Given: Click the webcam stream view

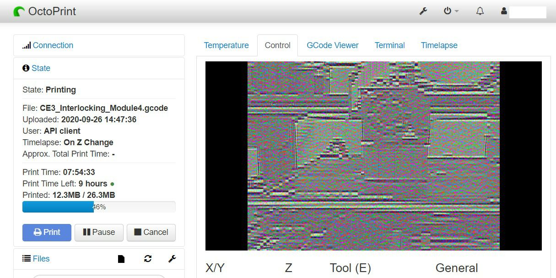Looking at the screenshot, I should click(x=373, y=156).
